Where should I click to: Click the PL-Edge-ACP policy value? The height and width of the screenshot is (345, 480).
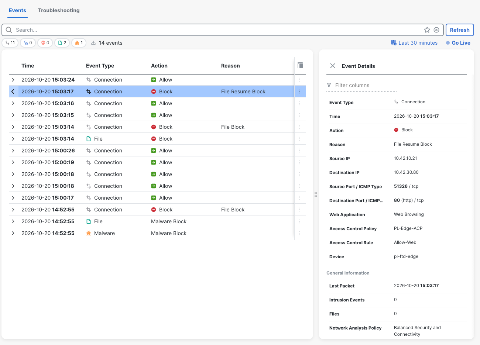click(x=408, y=228)
